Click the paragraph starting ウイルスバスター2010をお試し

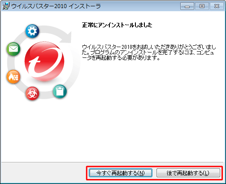click(149, 53)
